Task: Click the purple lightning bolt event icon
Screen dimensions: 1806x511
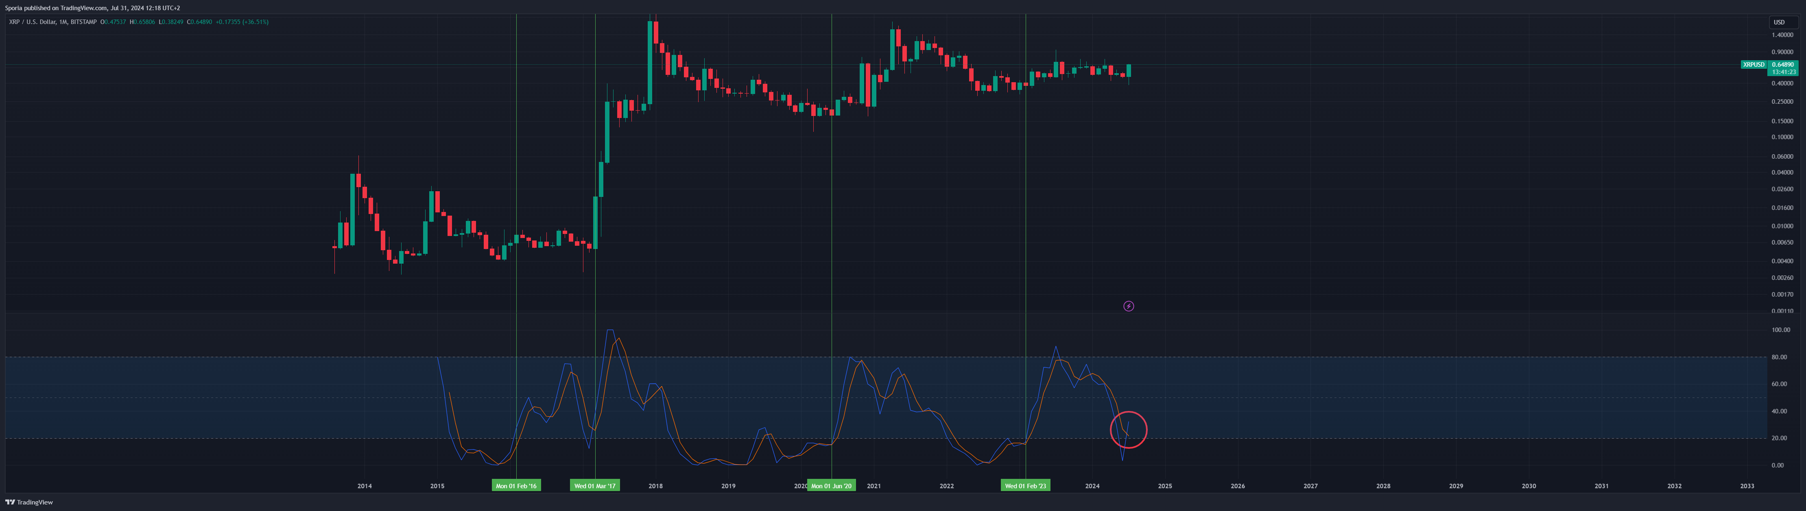Action: (x=1128, y=306)
